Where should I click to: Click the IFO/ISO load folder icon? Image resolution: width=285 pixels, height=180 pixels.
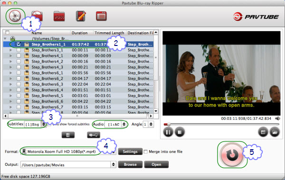pos(37,16)
